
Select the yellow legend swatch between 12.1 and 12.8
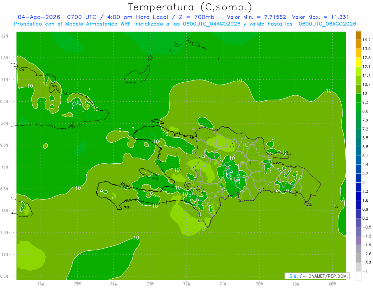pyautogui.click(x=358, y=62)
